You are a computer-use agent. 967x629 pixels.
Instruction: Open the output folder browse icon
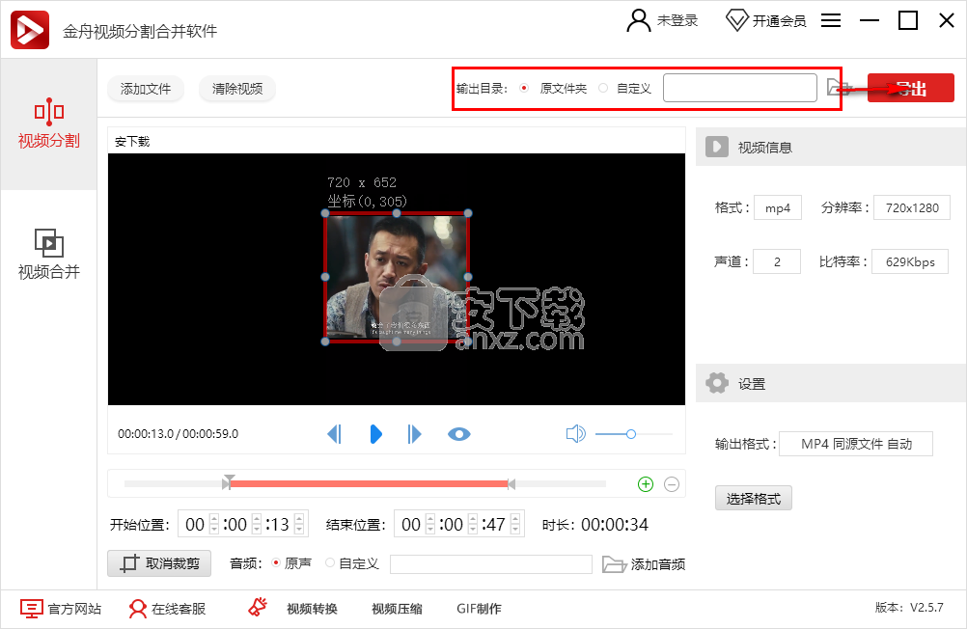coord(838,88)
